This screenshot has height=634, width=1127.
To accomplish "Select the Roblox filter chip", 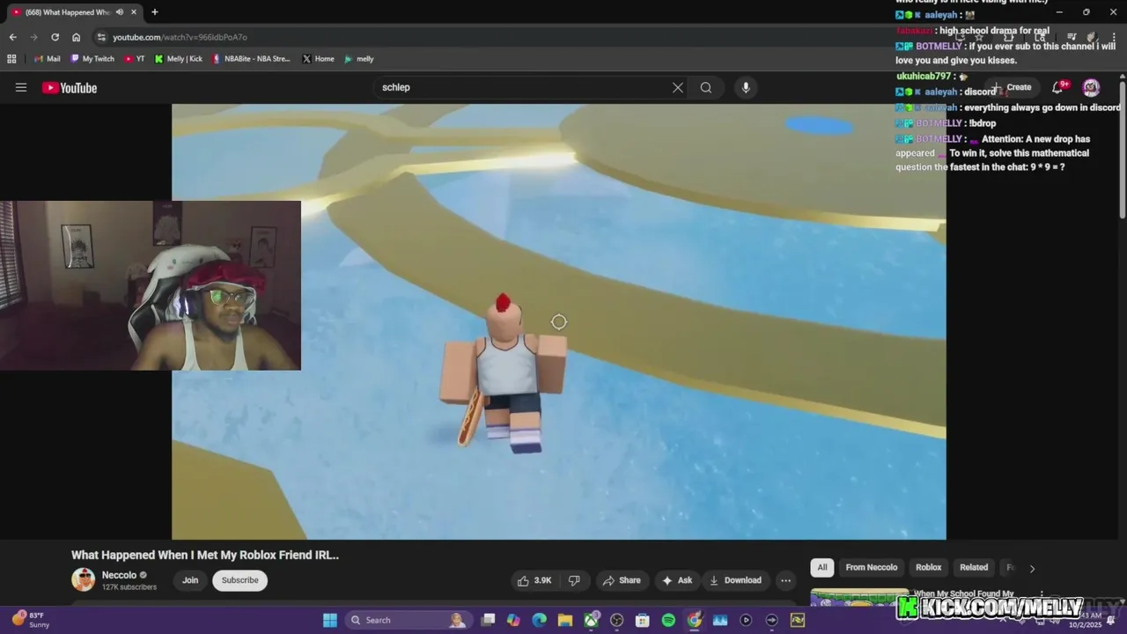I will tap(928, 567).
